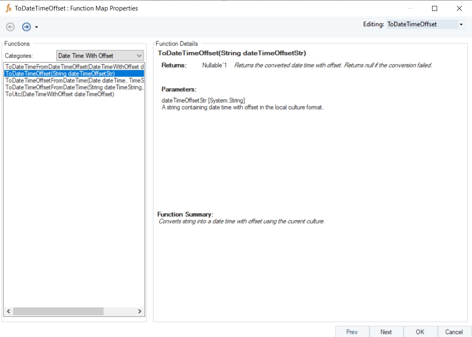This screenshot has width=472, height=337.
Task: Select ToDateTimeOffsetFromDateTime(String dateTimeString entry
Action: pos(74,87)
